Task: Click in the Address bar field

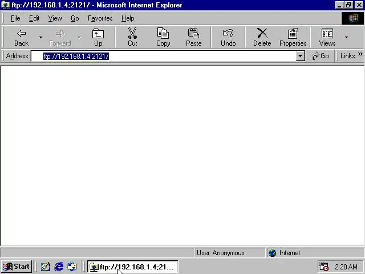Action: point(163,56)
